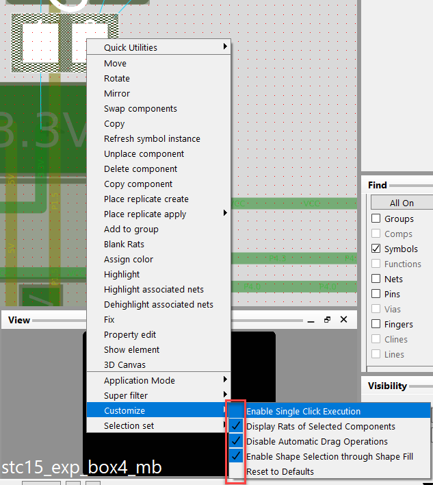Enable Single Click Execution option
Screen dimensions: 433x485
pyautogui.click(x=303, y=412)
